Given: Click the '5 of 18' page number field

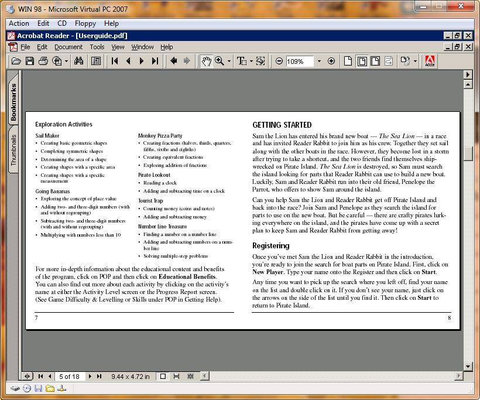Looking at the screenshot, I should (x=70, y=377).
